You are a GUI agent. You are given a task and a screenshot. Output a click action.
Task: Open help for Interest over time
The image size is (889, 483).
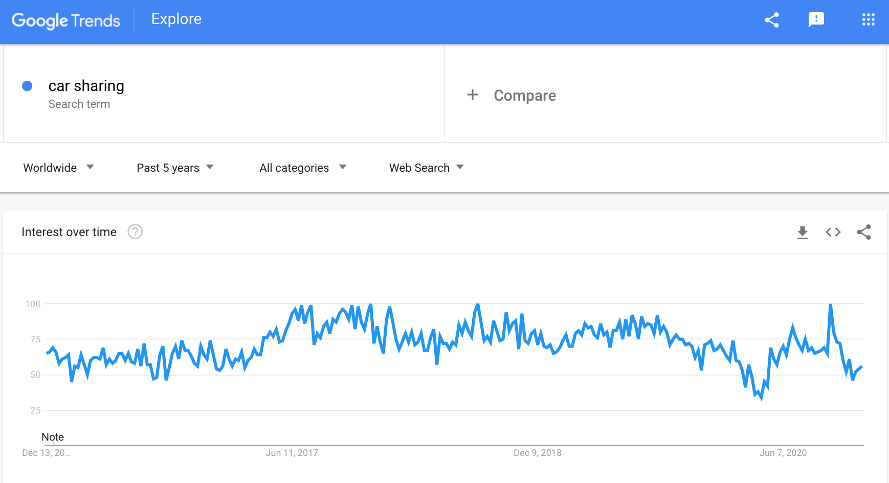pyautogui.click(x=135, y=232)
